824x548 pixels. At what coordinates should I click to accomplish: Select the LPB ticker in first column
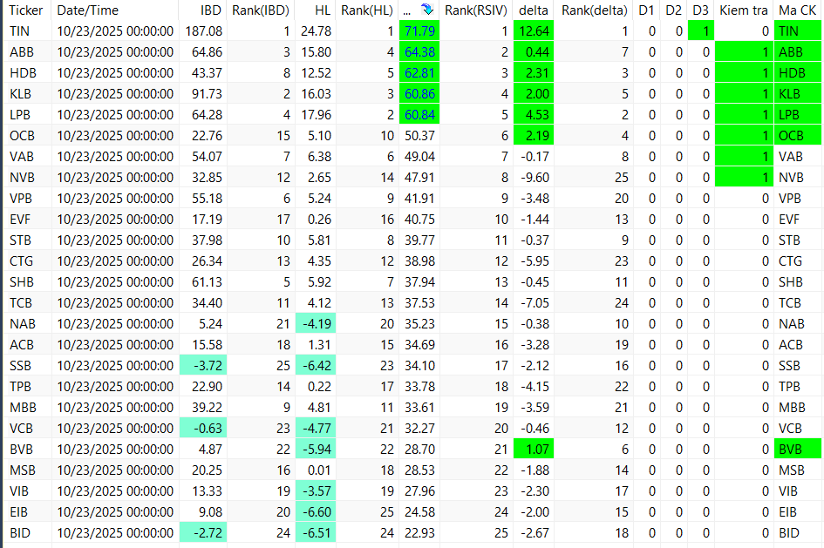coord(20,115)
